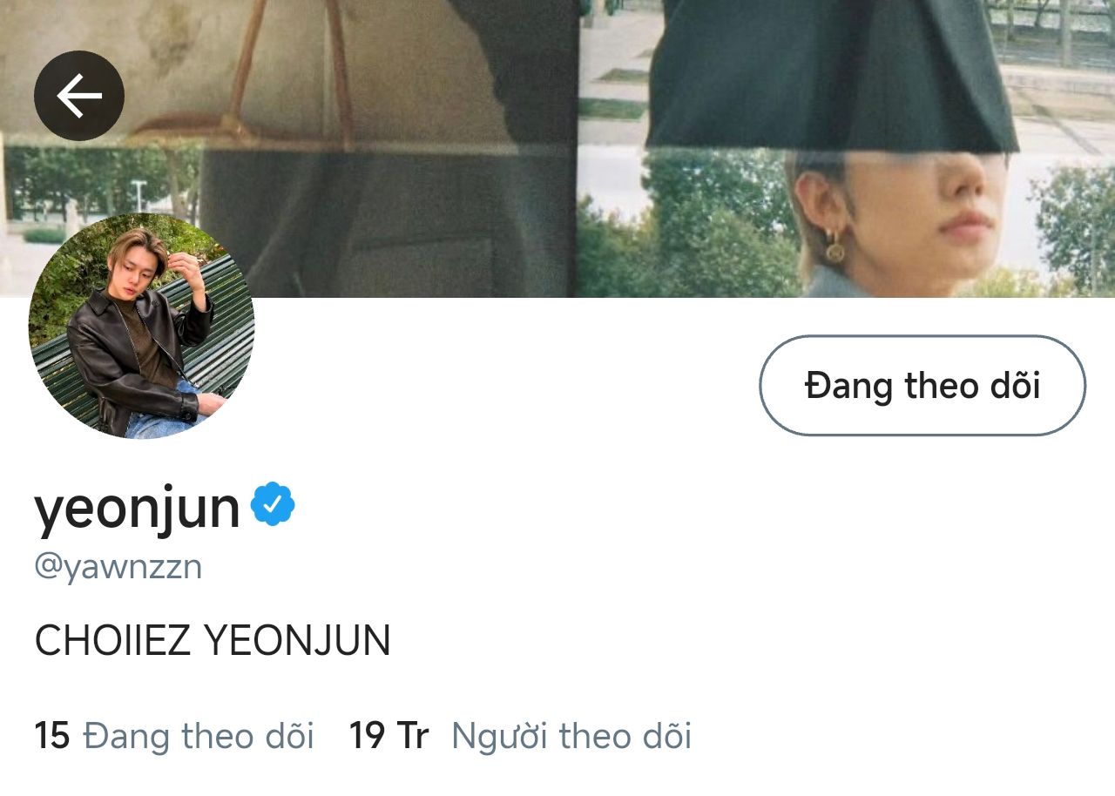Open the '19 Tr Người theo dõi' followers list
The height and width of the screenshot is (796, 1115).
point(520,736)
